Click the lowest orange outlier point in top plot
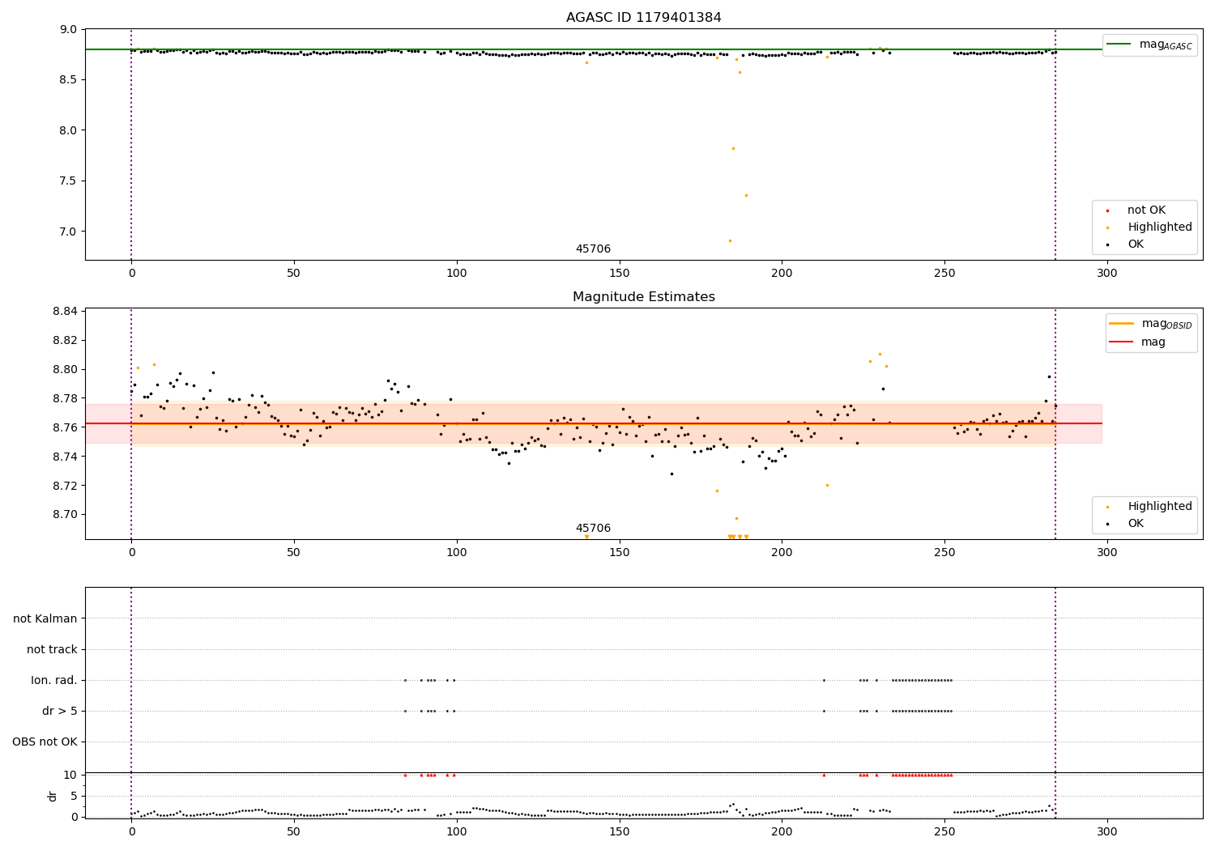 pos(730,240)
